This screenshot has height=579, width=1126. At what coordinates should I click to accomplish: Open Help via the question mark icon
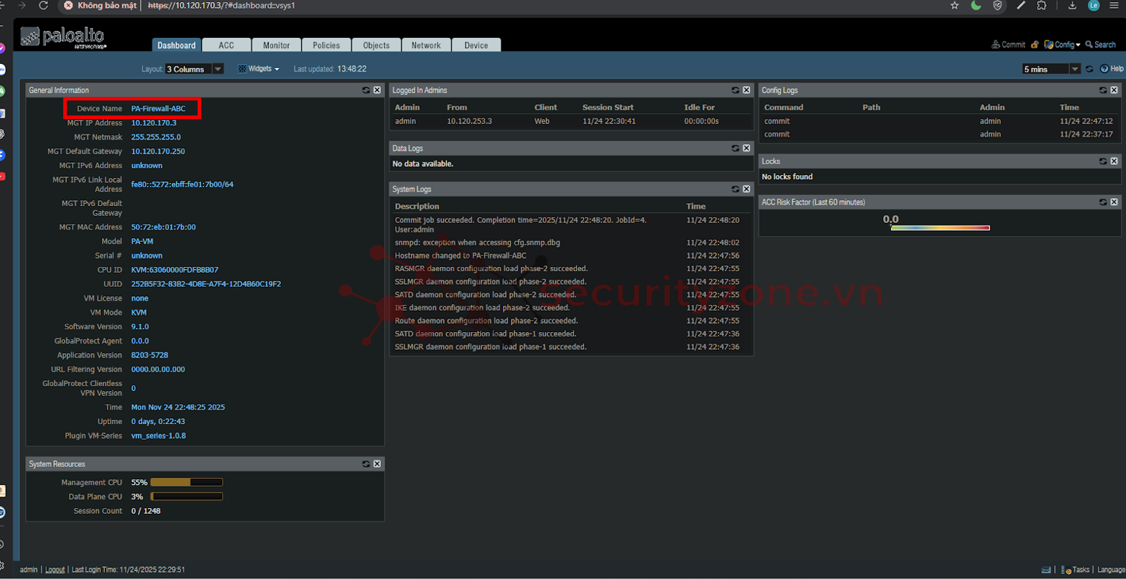[1104, 69]
